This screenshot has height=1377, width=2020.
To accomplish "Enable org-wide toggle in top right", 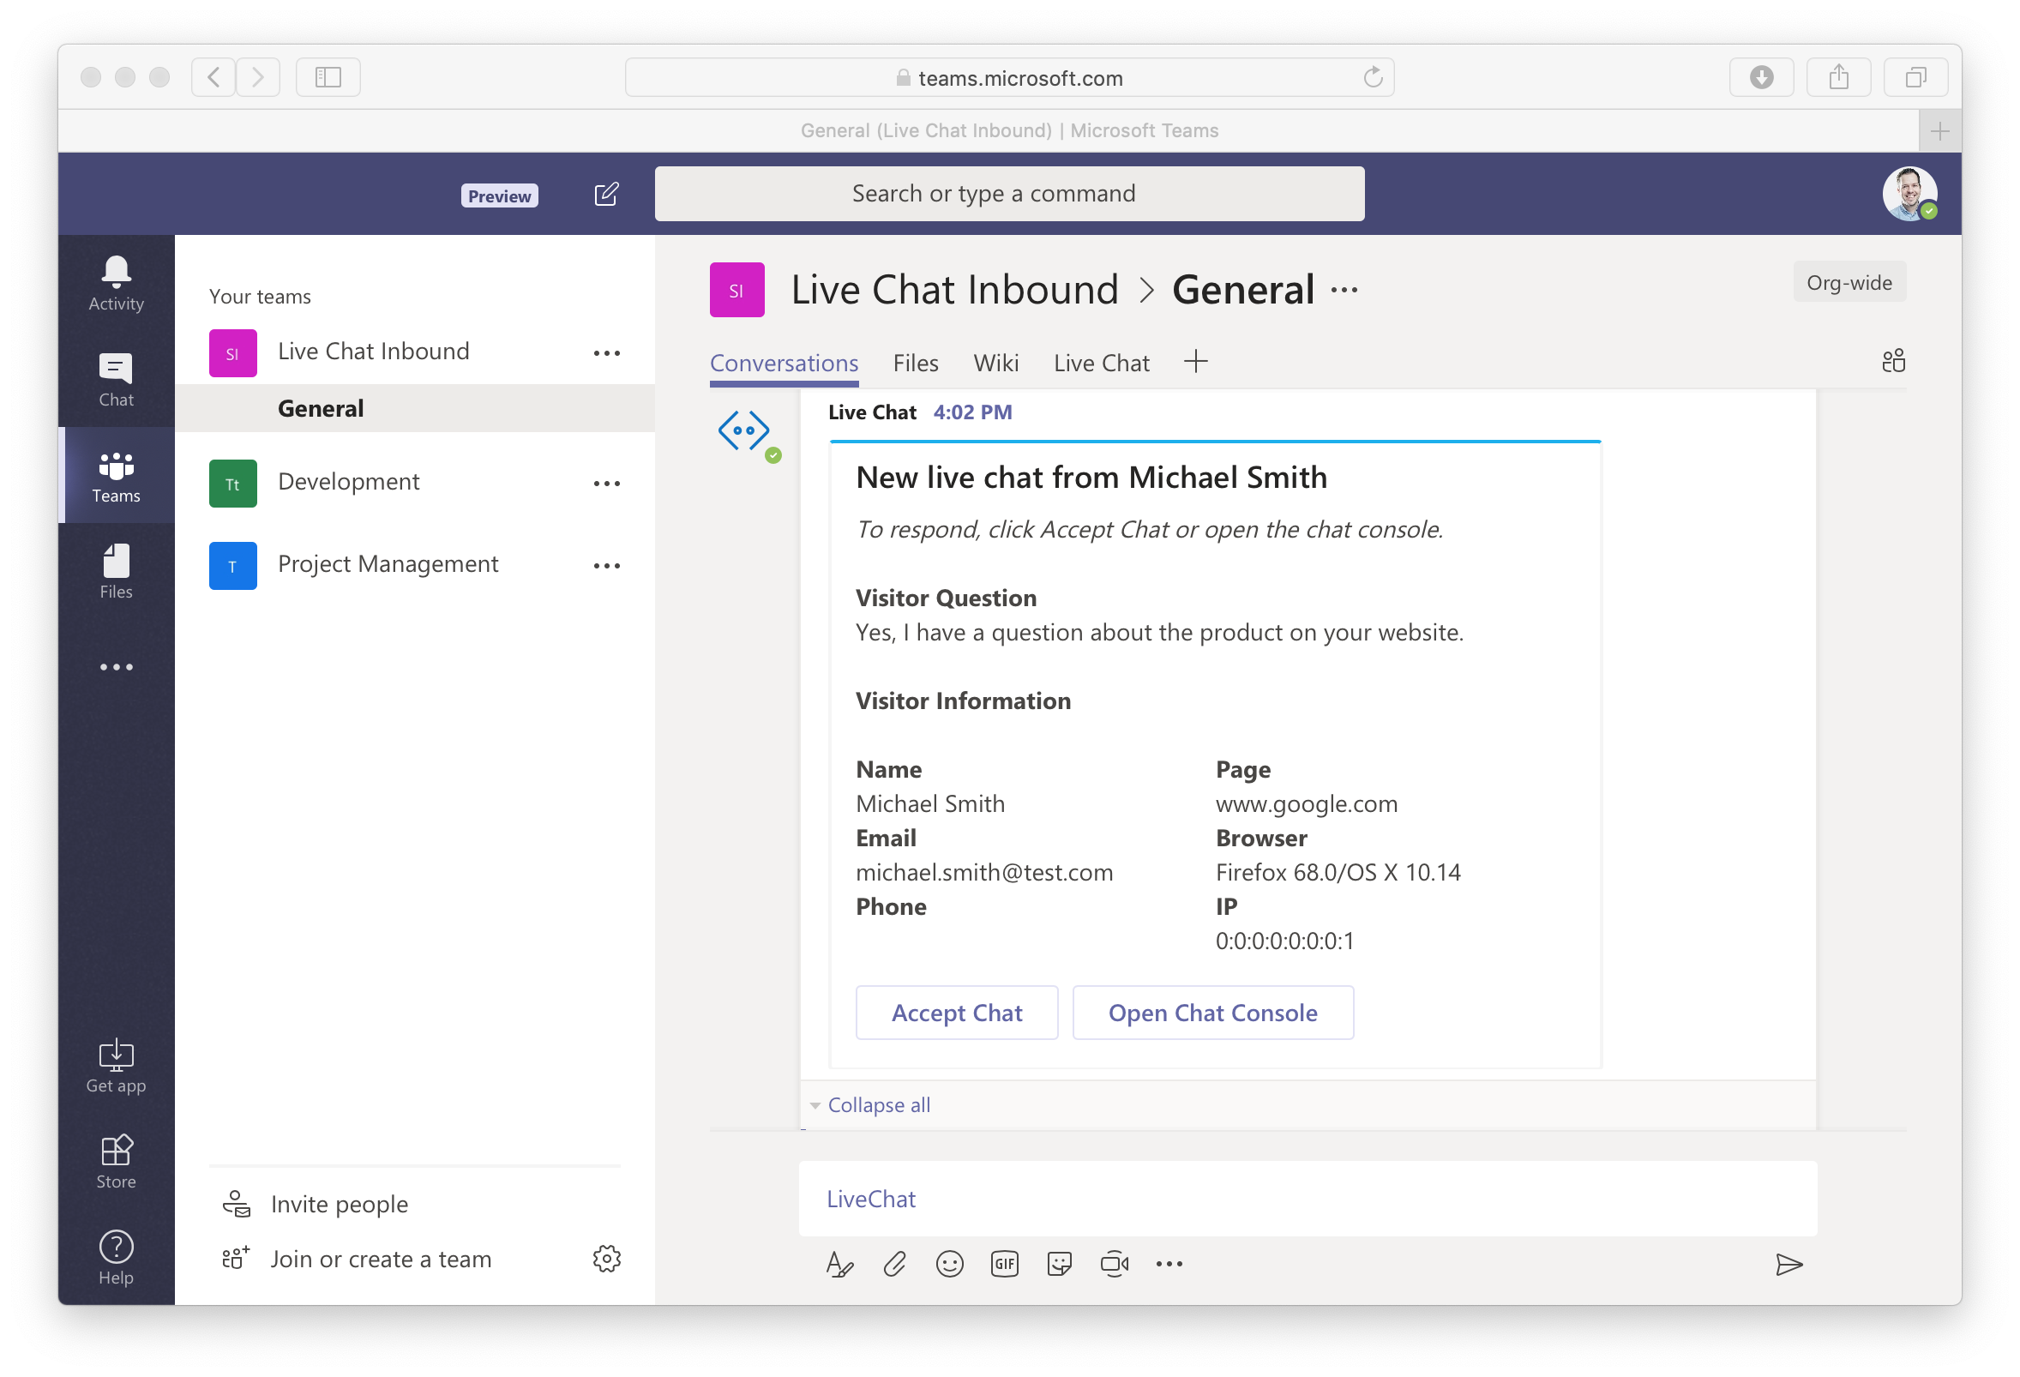I will [1849, 282].
